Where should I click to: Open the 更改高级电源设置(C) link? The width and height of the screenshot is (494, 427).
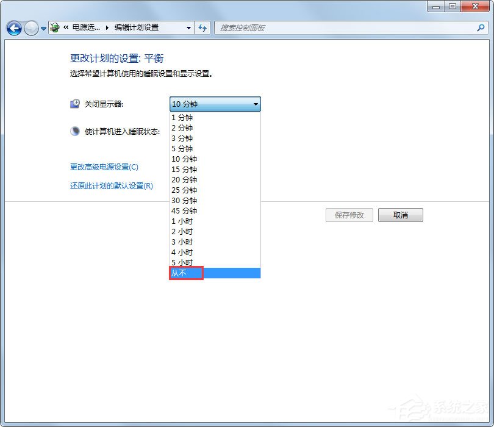click(104, 167)
